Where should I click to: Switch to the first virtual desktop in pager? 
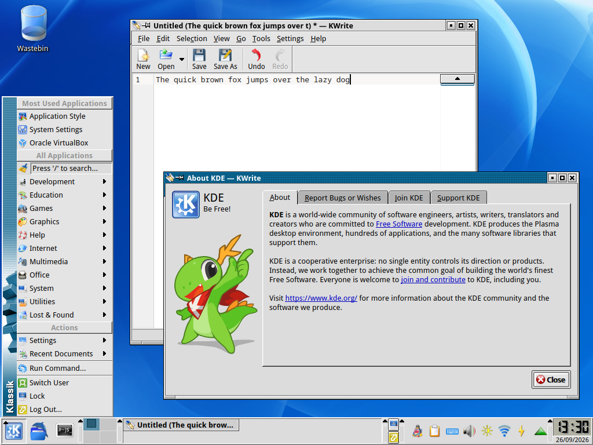click(x=91, y=424)
